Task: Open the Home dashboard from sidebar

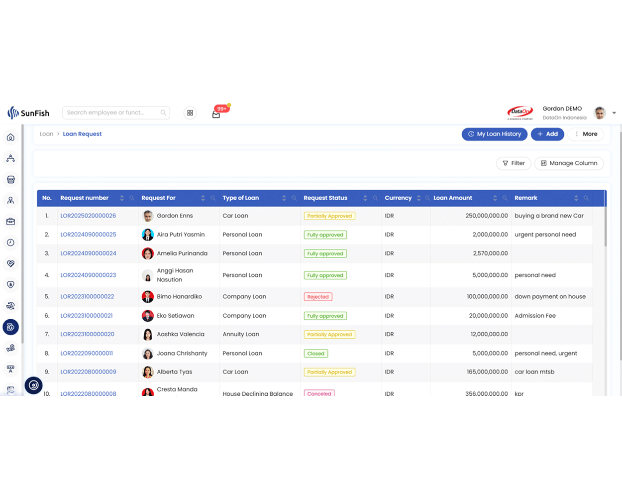Action: (10, 137)
